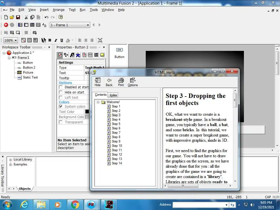Expand the Examples library node

(x=11, y=164)
